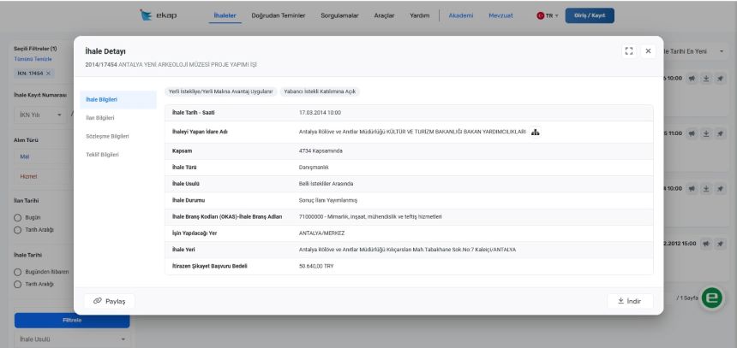The height and width of the screenshot is (348, 737).
Task: Select Tarih Aralığı under İhale Tarihi
Action: [18, 284]
